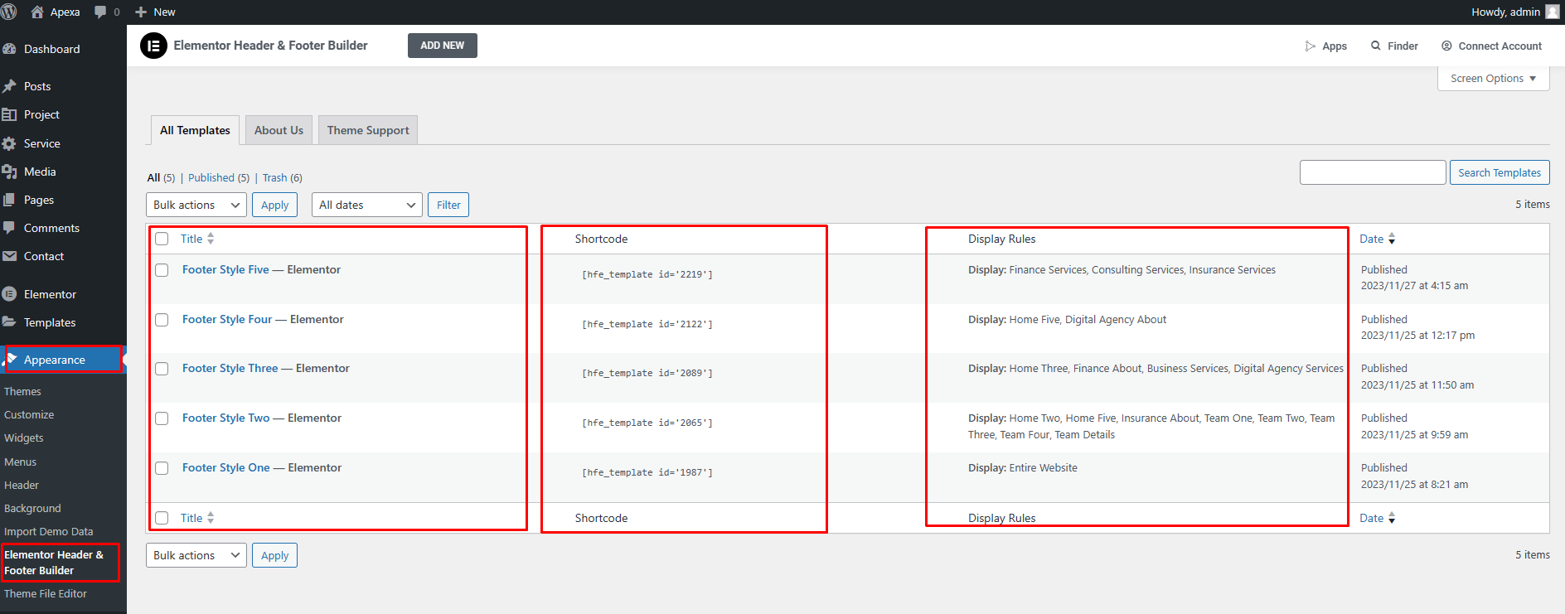
Task: Check the Footer Style One row checkbox
Action: (162, 468)
